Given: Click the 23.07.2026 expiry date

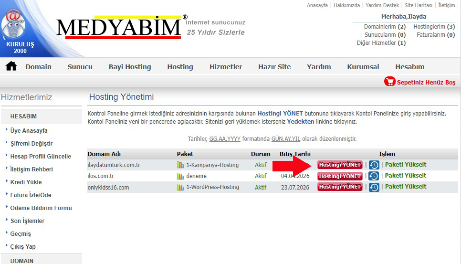Looking at the screenshot, I should coord(295,187).
